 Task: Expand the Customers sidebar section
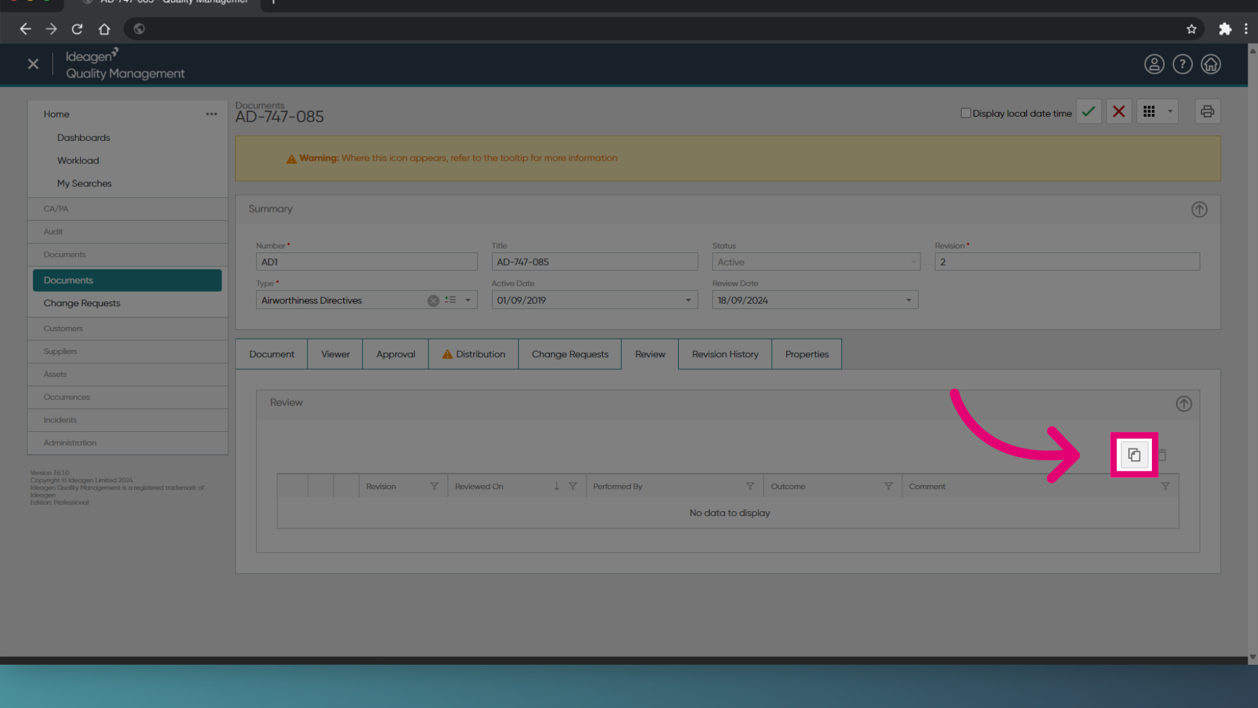tap(127, 328)
